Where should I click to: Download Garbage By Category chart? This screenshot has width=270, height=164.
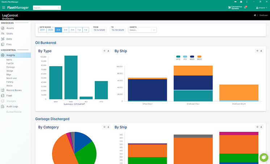pos(108,127)
